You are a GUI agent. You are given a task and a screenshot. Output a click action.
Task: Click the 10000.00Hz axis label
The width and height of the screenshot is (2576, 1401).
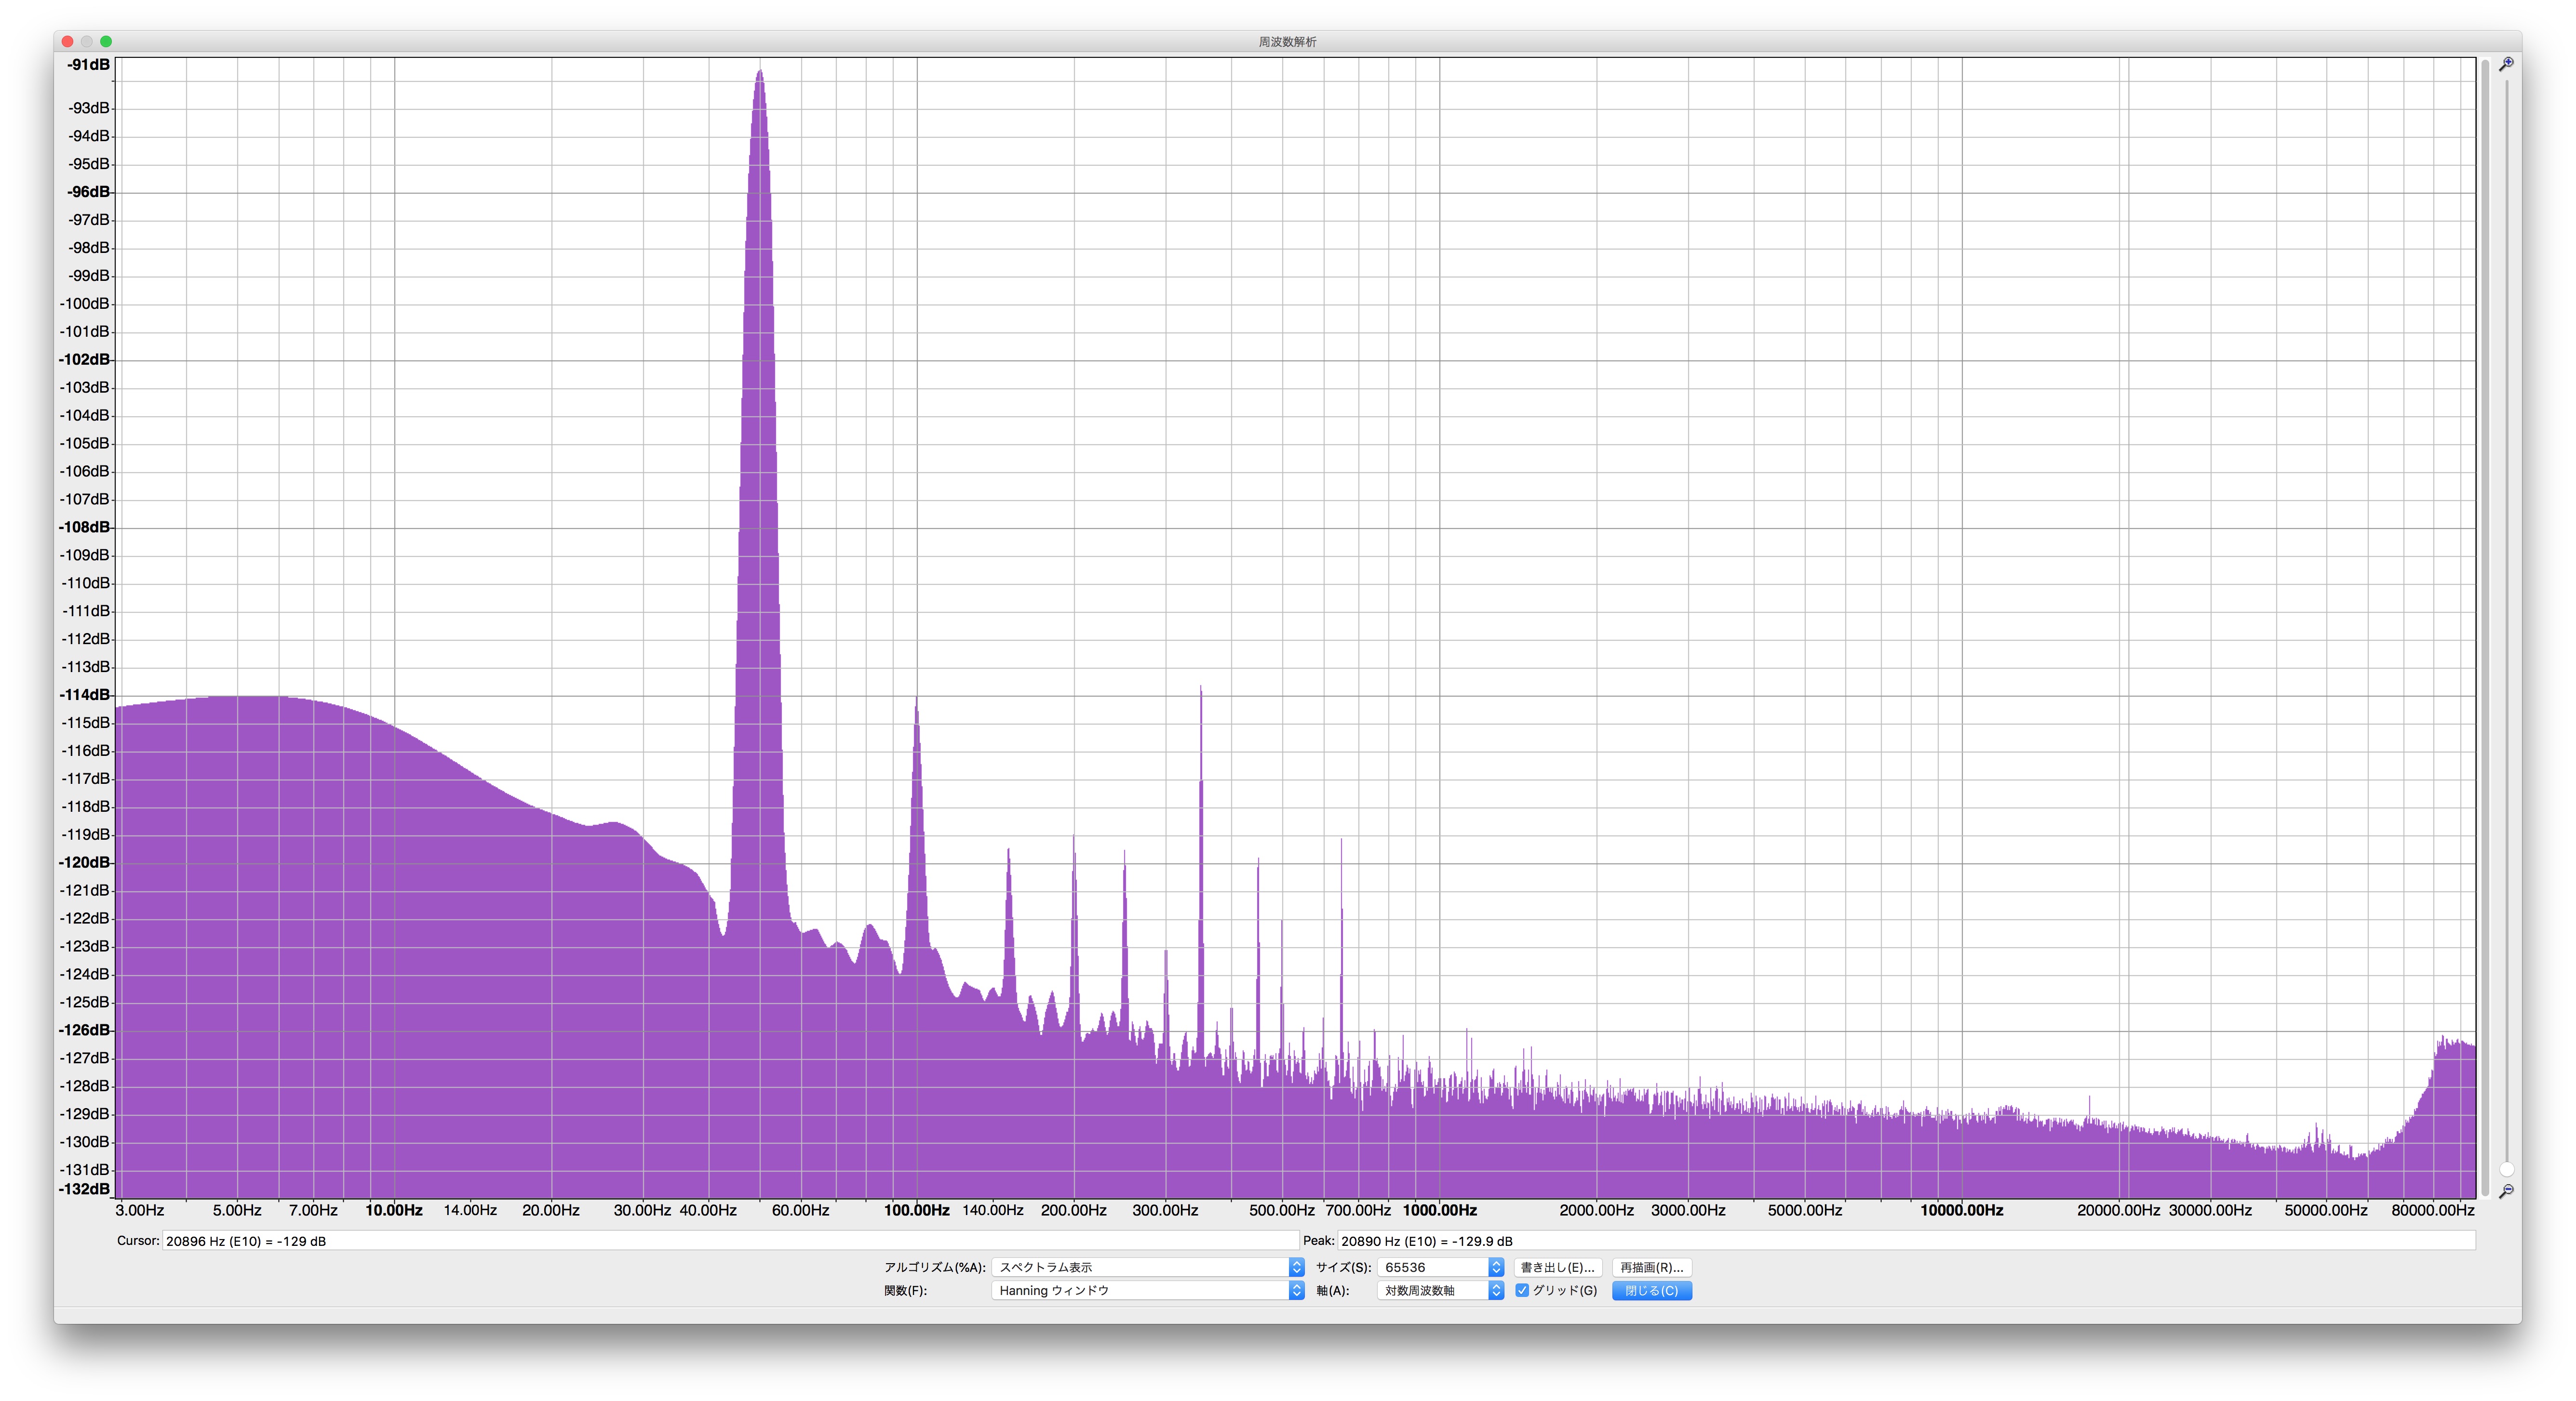[1962, 1210]
